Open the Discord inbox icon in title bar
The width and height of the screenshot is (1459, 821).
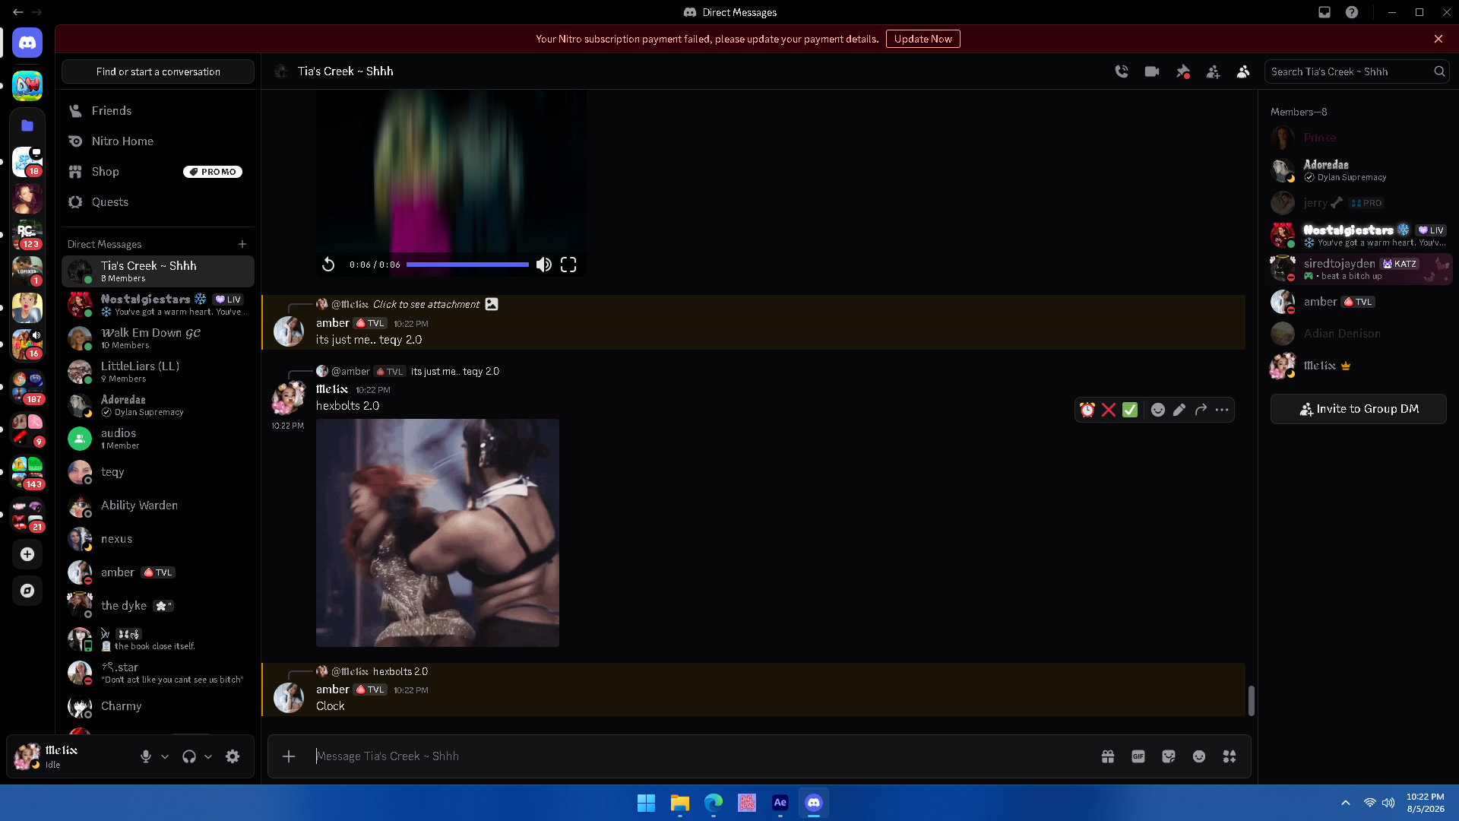[1324, 12]
